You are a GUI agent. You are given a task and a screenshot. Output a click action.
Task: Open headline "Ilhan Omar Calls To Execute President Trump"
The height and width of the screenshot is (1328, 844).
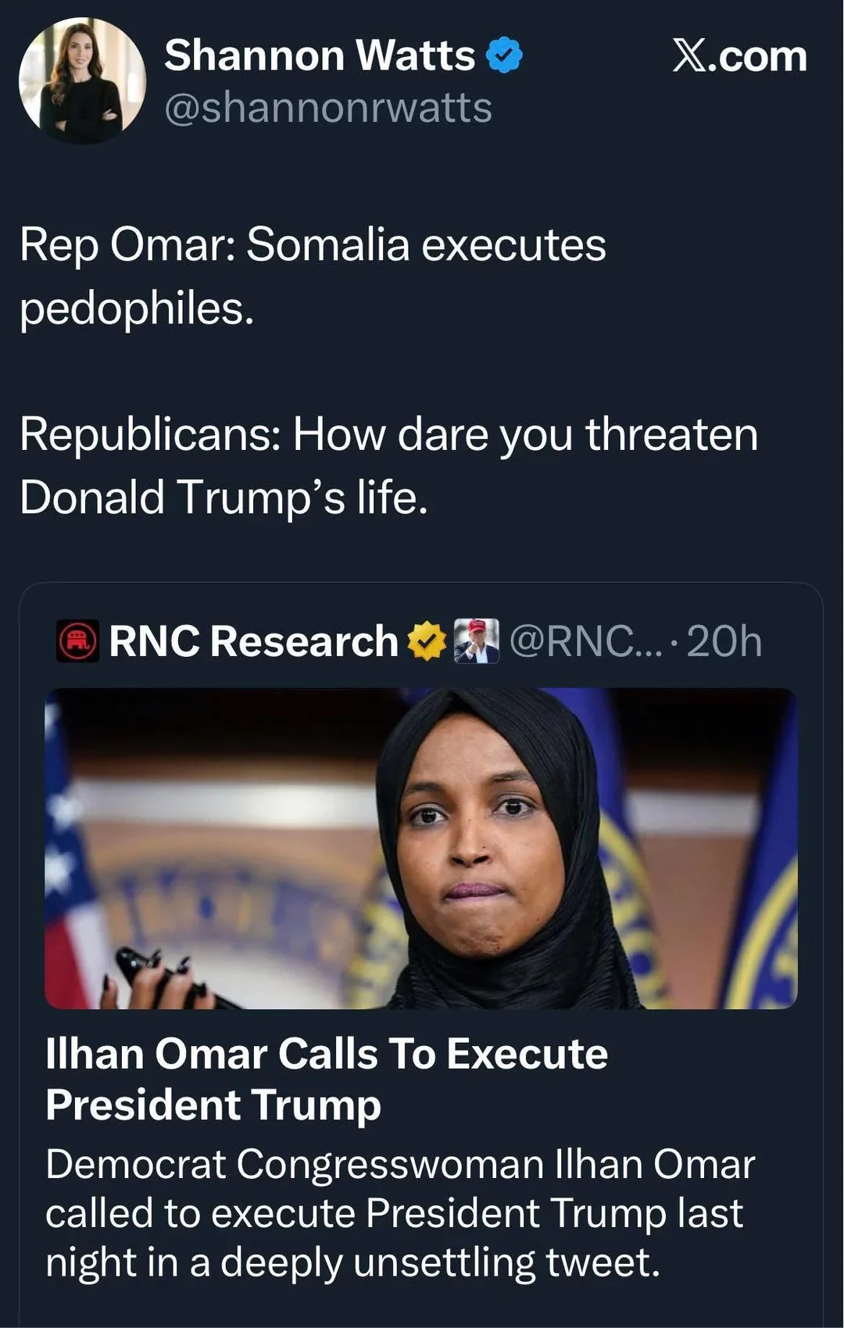click(327, 1079)
